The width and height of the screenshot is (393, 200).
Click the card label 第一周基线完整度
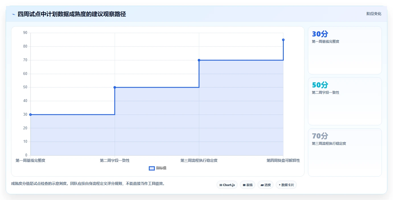326,42
